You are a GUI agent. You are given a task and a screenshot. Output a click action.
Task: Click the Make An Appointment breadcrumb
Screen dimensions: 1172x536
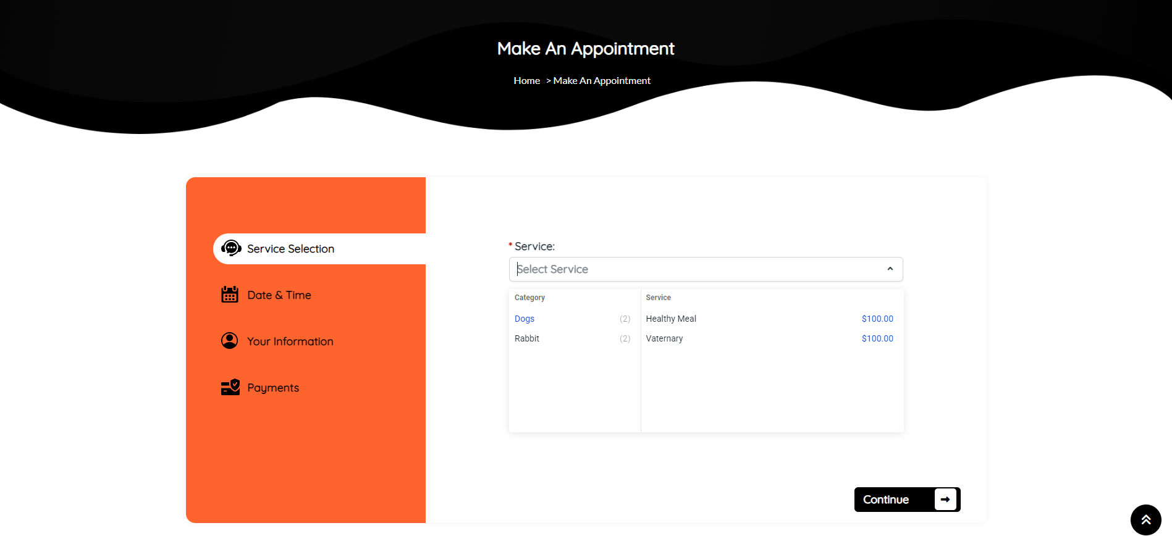pyautogui.click(x=602, y=81)
